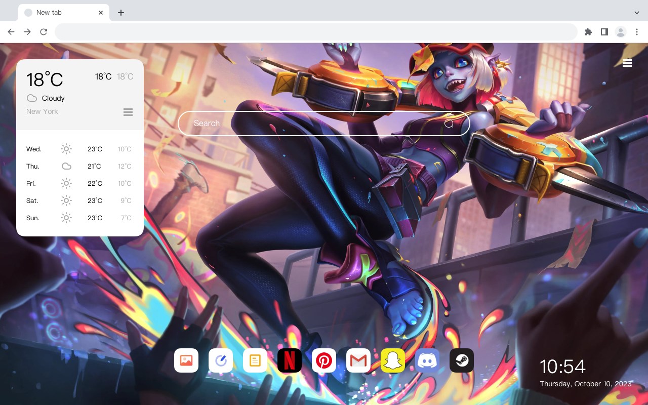Image resolution: width=648 pixels, height=405 pixels.
Task: Click the New York location label
Action: coord(42,111)
